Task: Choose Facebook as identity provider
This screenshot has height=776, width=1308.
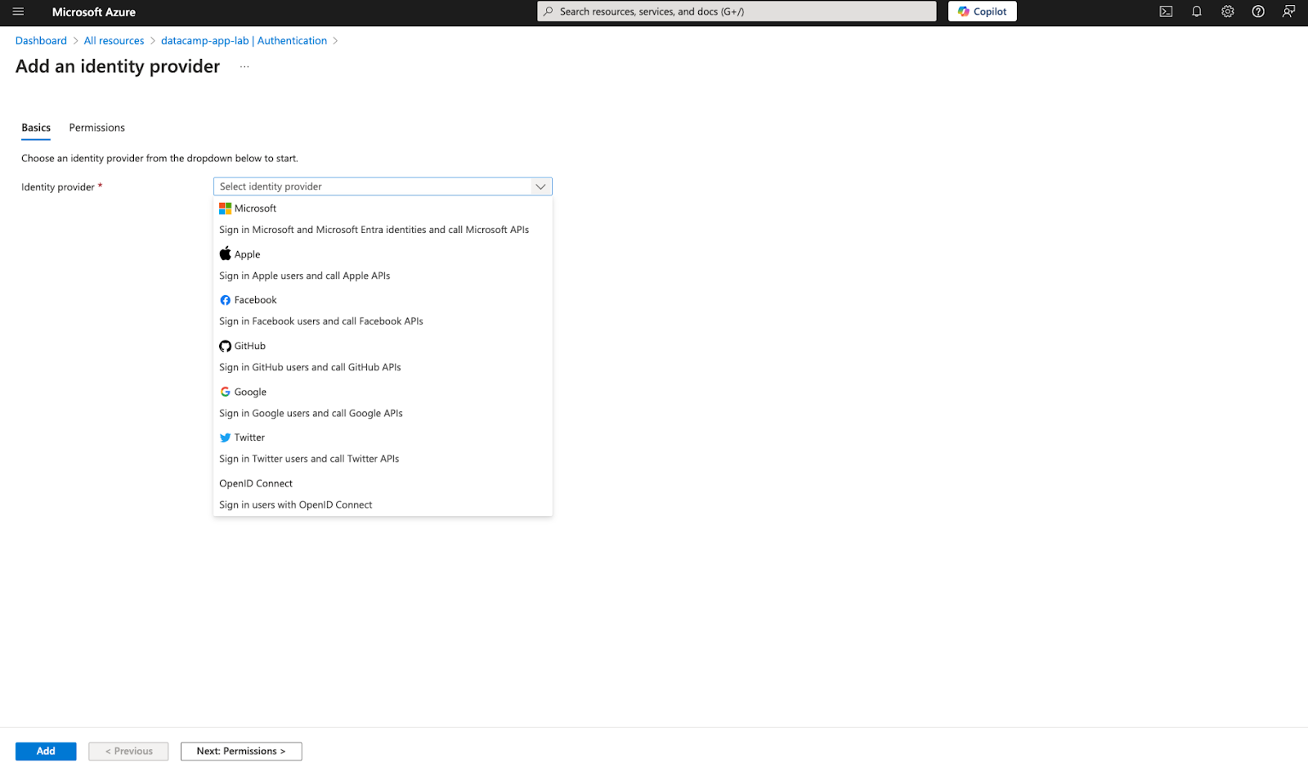Action: click(383, 311)
